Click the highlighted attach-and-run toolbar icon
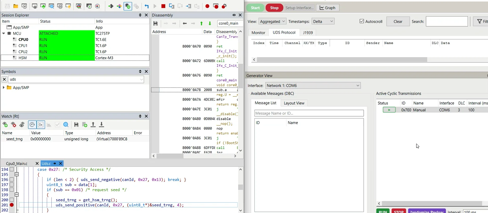 coord(128,6)
